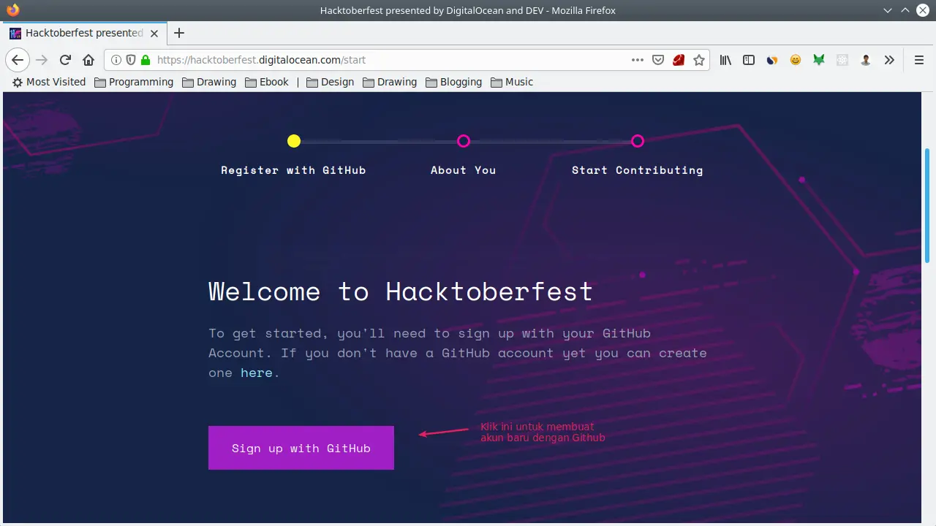Click the red ruby extension icon
This screenshot has height=526, width=936.
point(679,60)
